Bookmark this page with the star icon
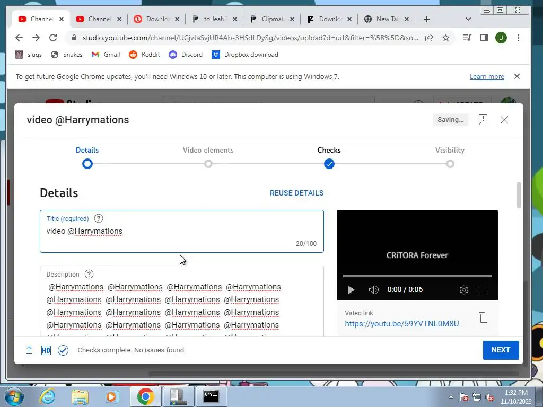Screen dimensions: 543x407 (445, 38)
